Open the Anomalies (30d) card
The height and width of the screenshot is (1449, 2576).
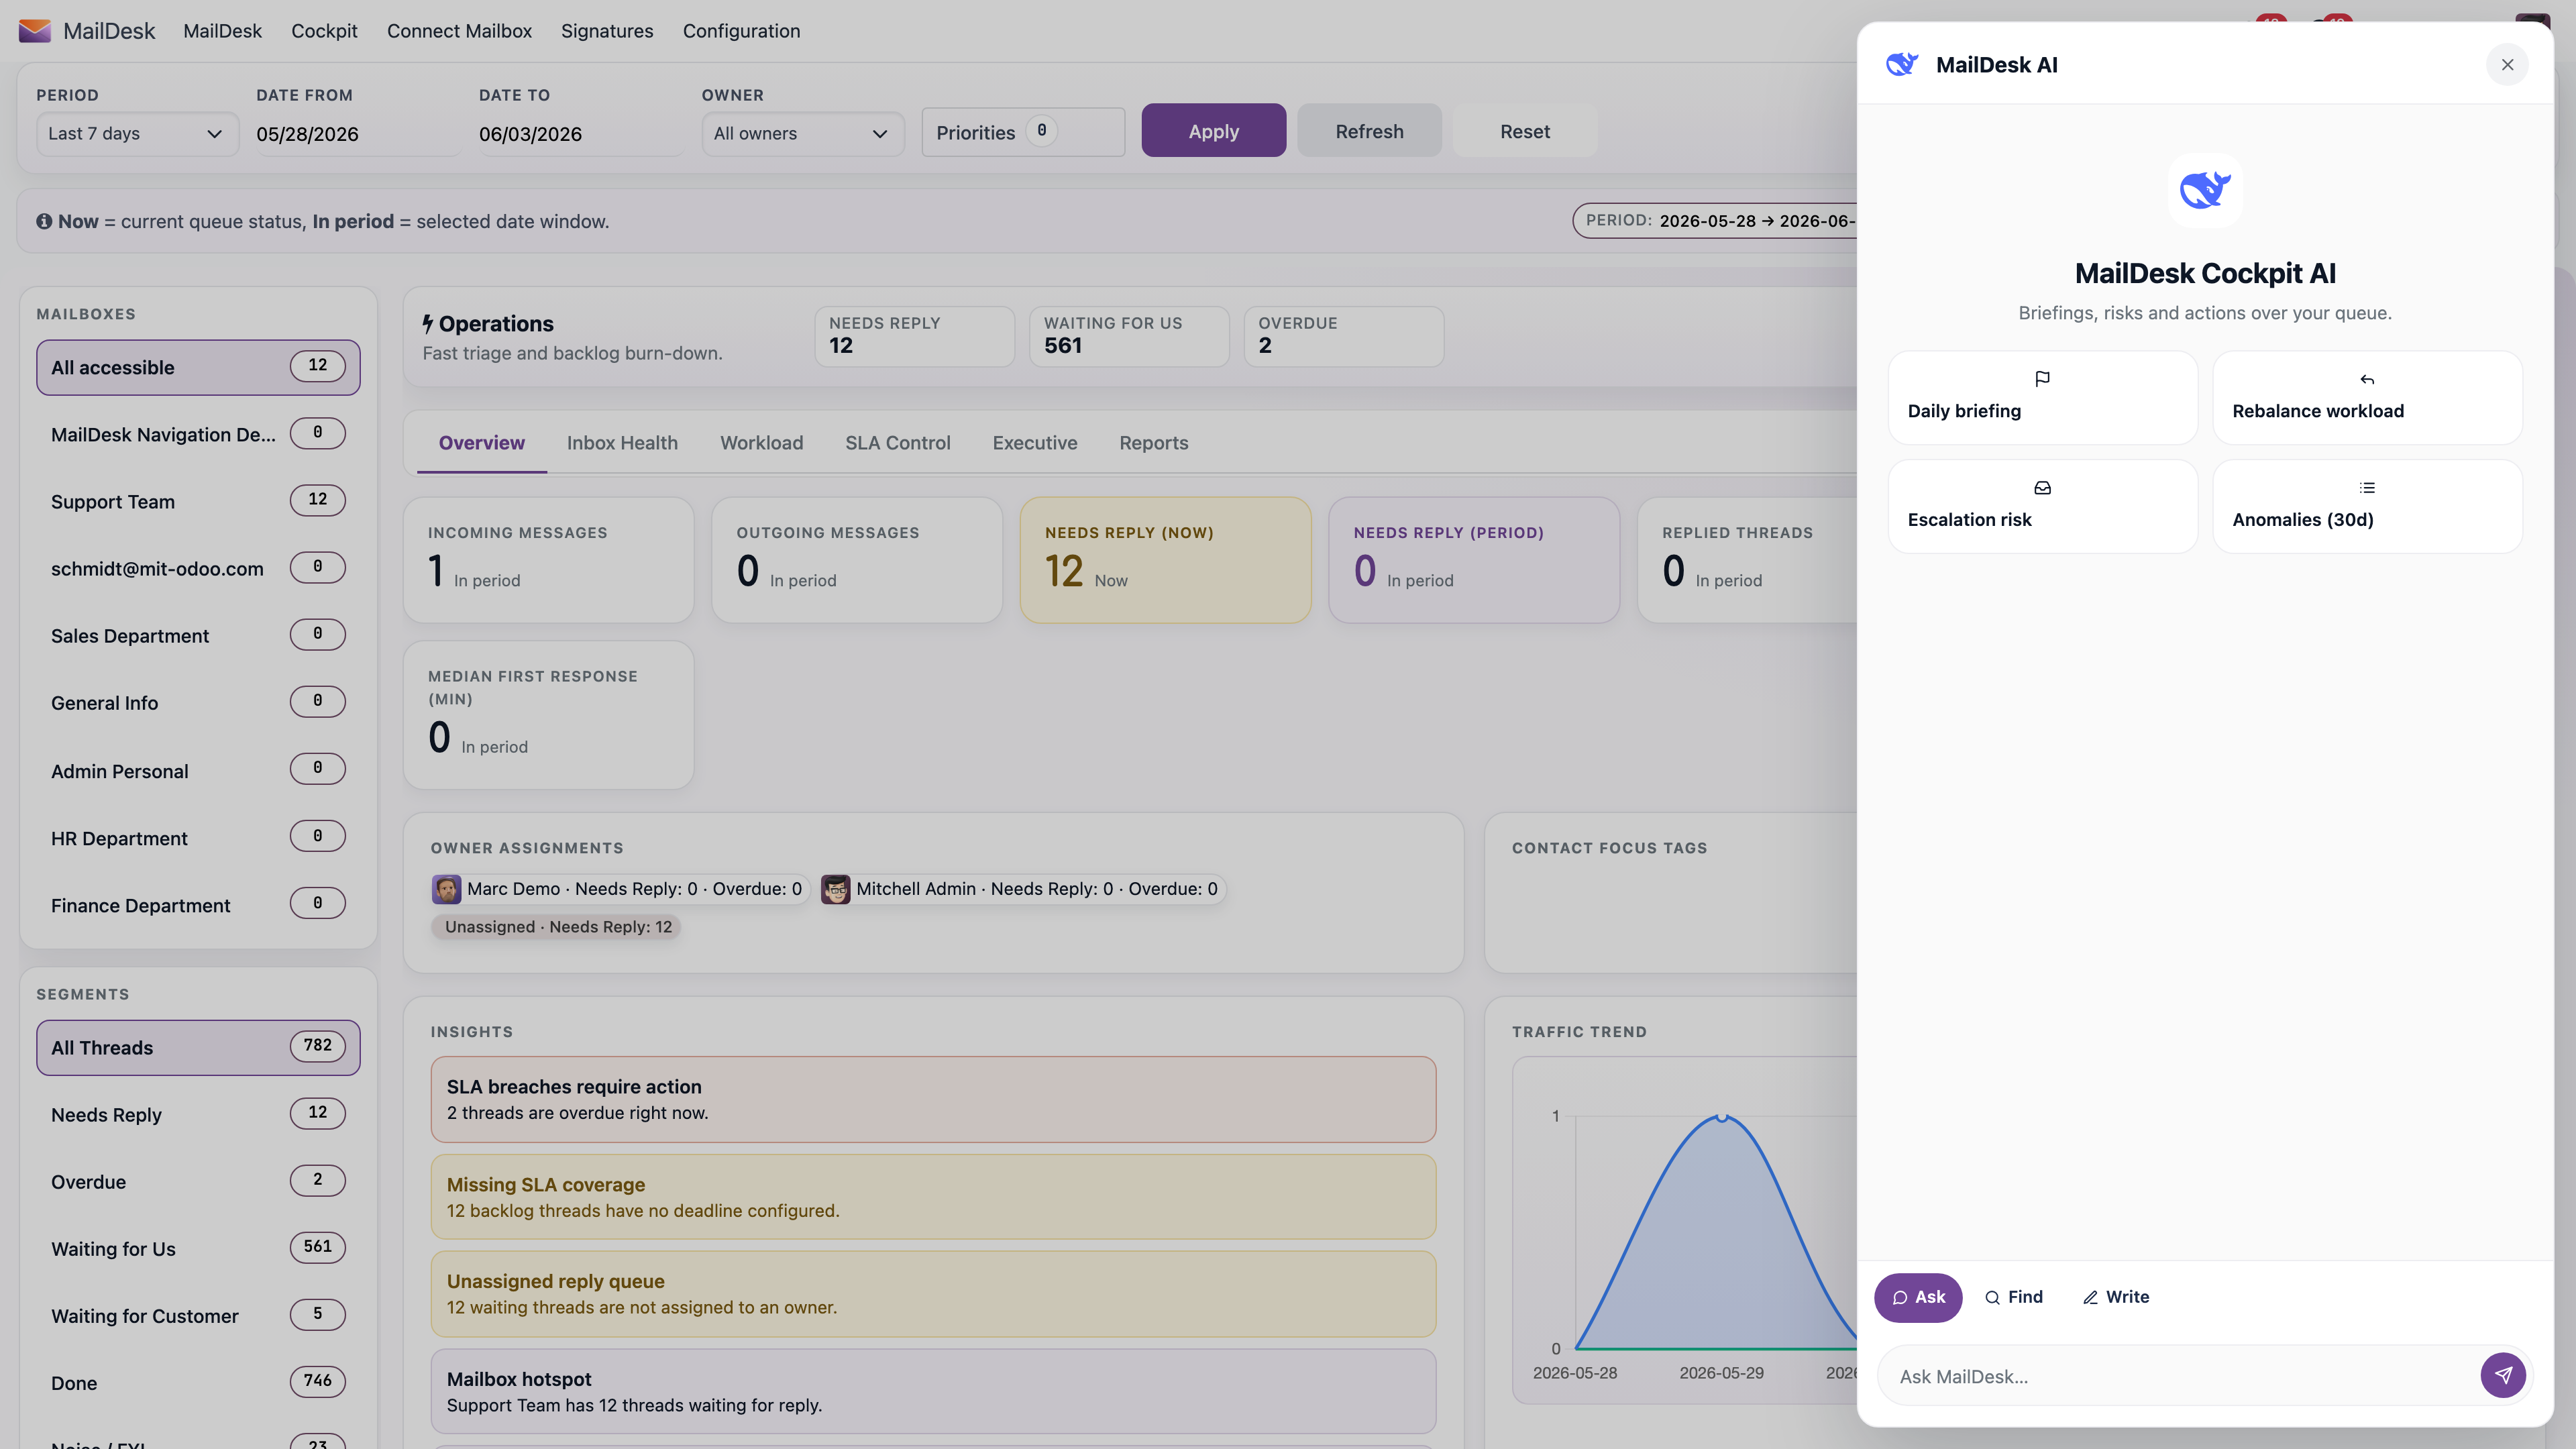coord(2367,506)
